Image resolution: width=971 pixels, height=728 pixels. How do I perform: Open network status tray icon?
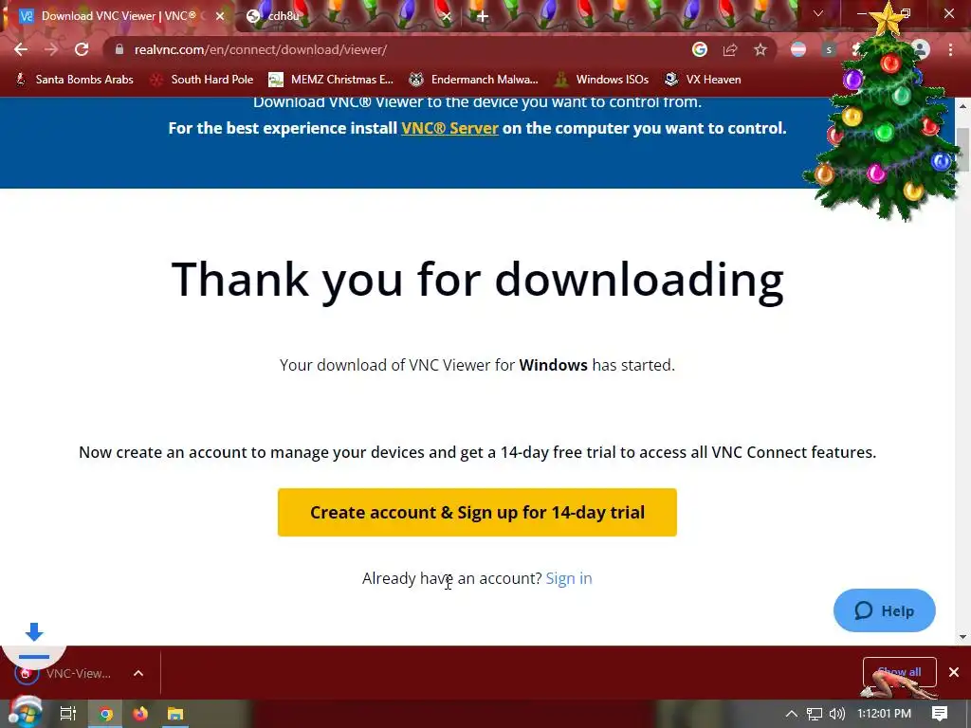pyautogui.click(x=815, y=714)
